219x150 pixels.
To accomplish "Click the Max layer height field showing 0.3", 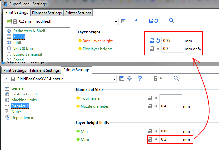I will pos(171,139).
